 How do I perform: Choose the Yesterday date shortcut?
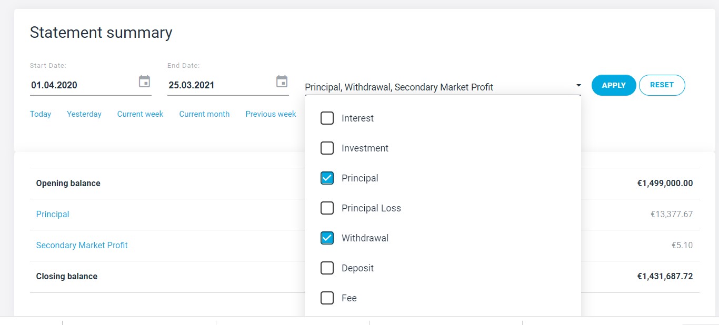84,114
